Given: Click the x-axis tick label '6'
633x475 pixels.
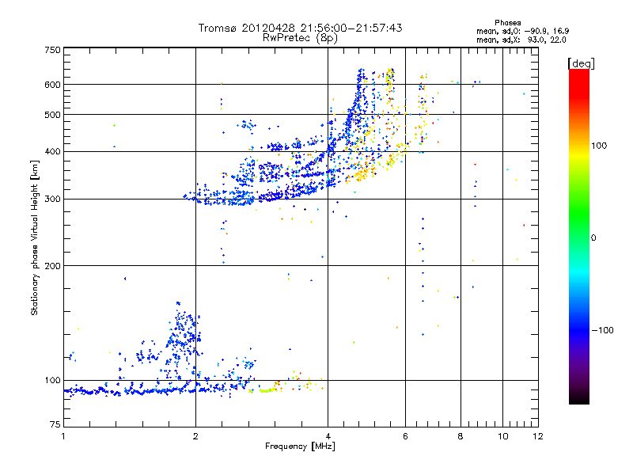Looking at the screenshot, I should pyautogui.click(x=405, y=436).
